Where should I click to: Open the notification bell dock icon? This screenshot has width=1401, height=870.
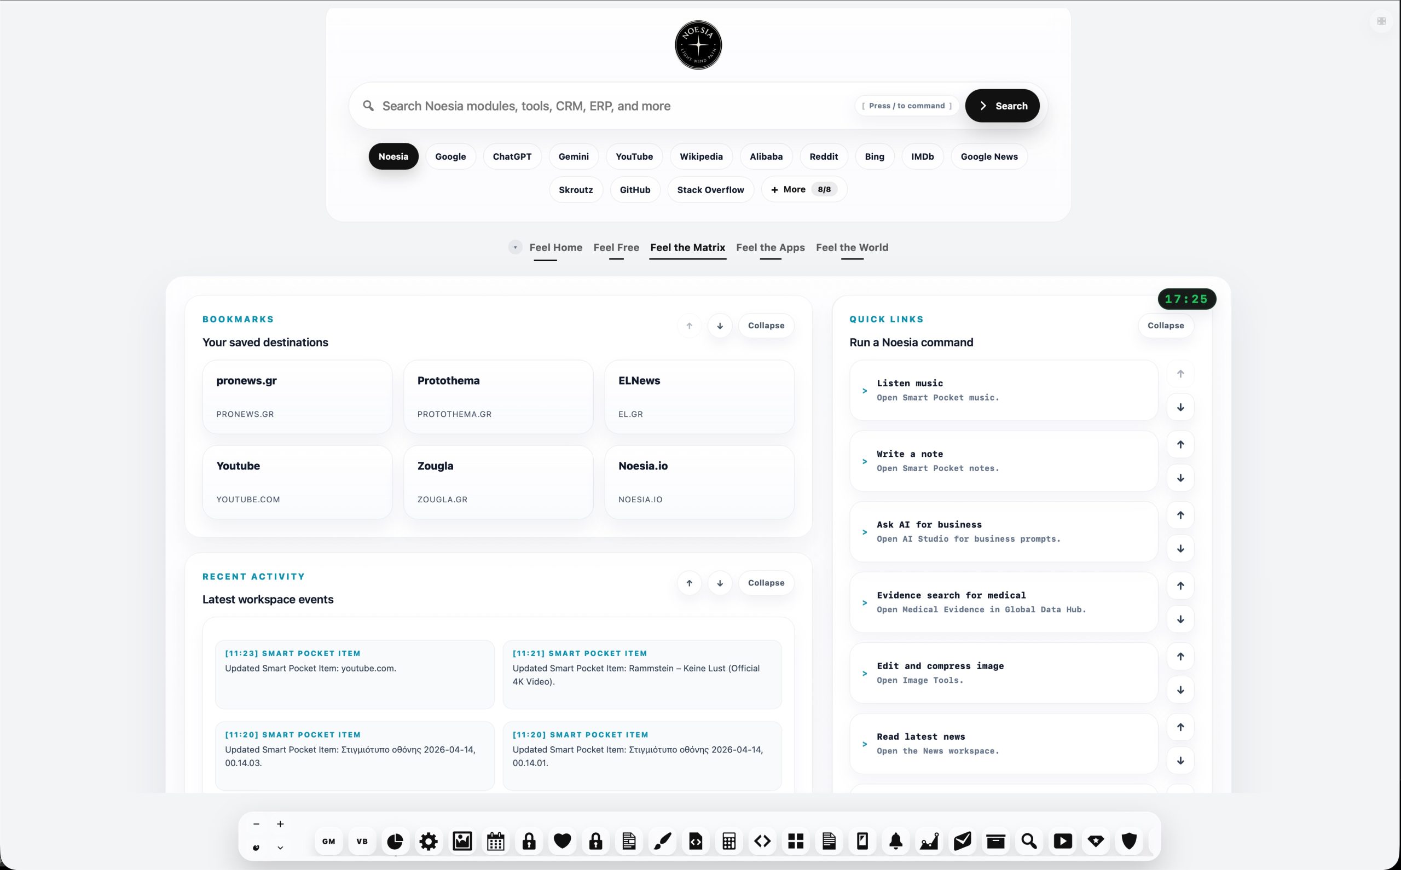896,841
